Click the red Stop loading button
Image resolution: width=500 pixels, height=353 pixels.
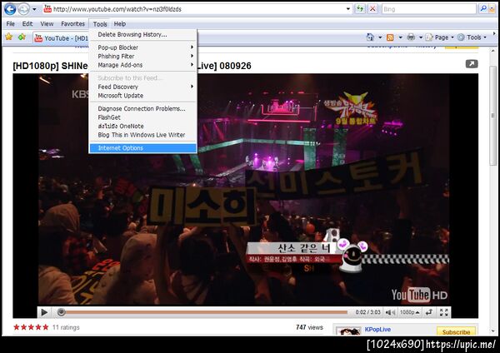tap(372, 9)
